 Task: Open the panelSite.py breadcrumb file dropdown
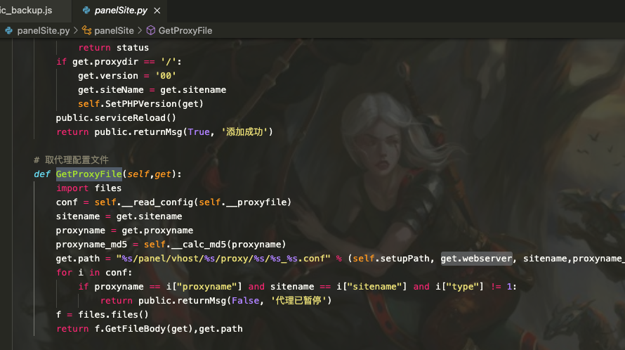point(44,31)
